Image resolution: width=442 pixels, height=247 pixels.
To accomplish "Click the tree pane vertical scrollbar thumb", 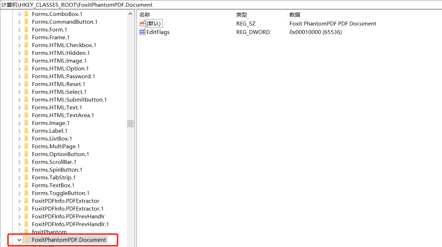I will coord(131,123).
